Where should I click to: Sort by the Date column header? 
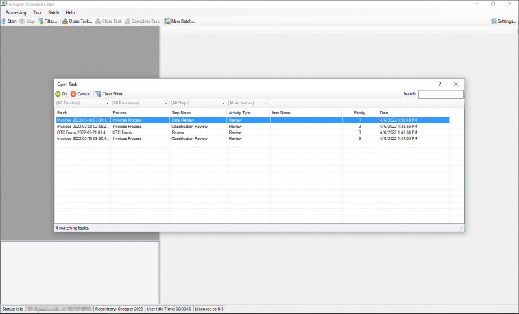click(413, 113)
